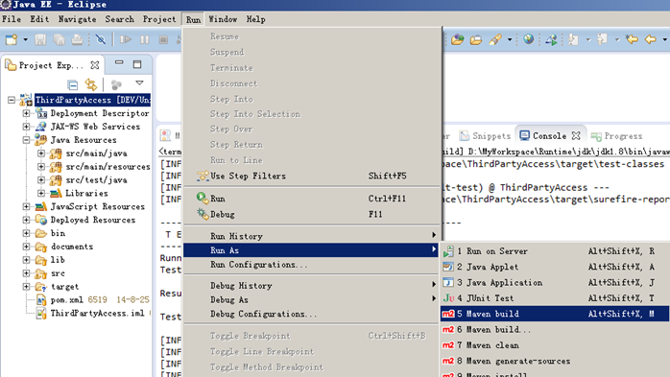Open the New wizard dropdown arrow

25,39
